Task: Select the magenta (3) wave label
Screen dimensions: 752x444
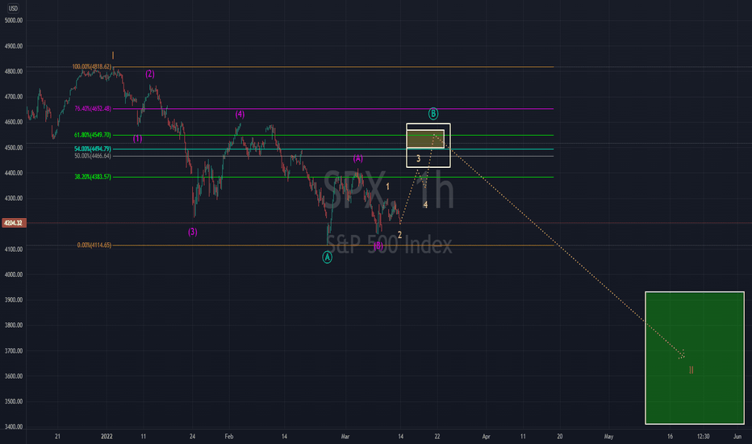Action: 192,232
